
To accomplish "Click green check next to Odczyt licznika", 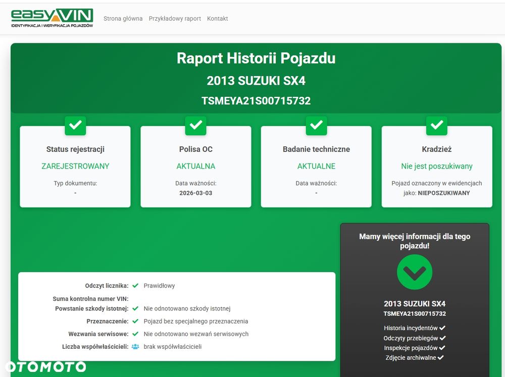I will click(x=135, y=286).
